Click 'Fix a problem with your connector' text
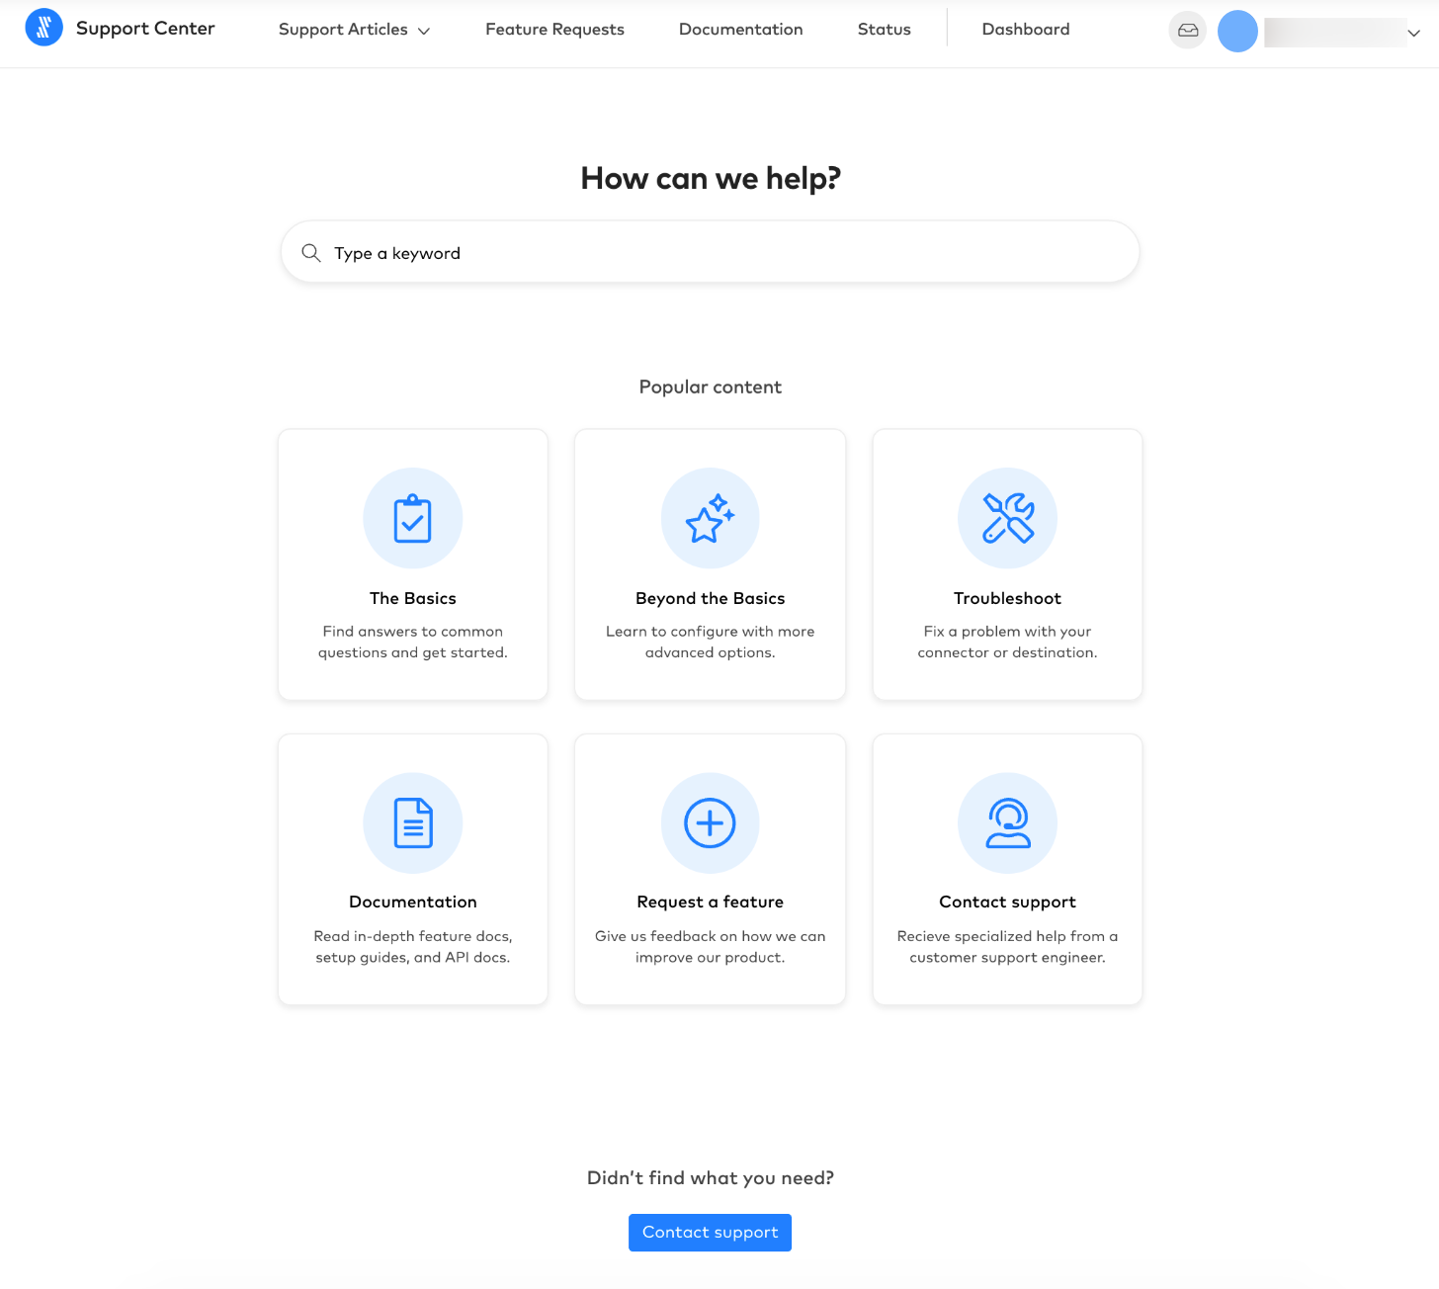Screen dimensions: 1439x1289 coord(1008,642)
